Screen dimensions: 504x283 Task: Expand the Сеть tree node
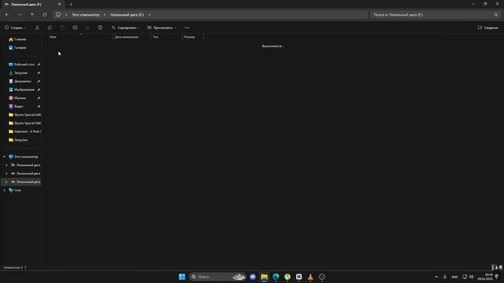point(4,190)
